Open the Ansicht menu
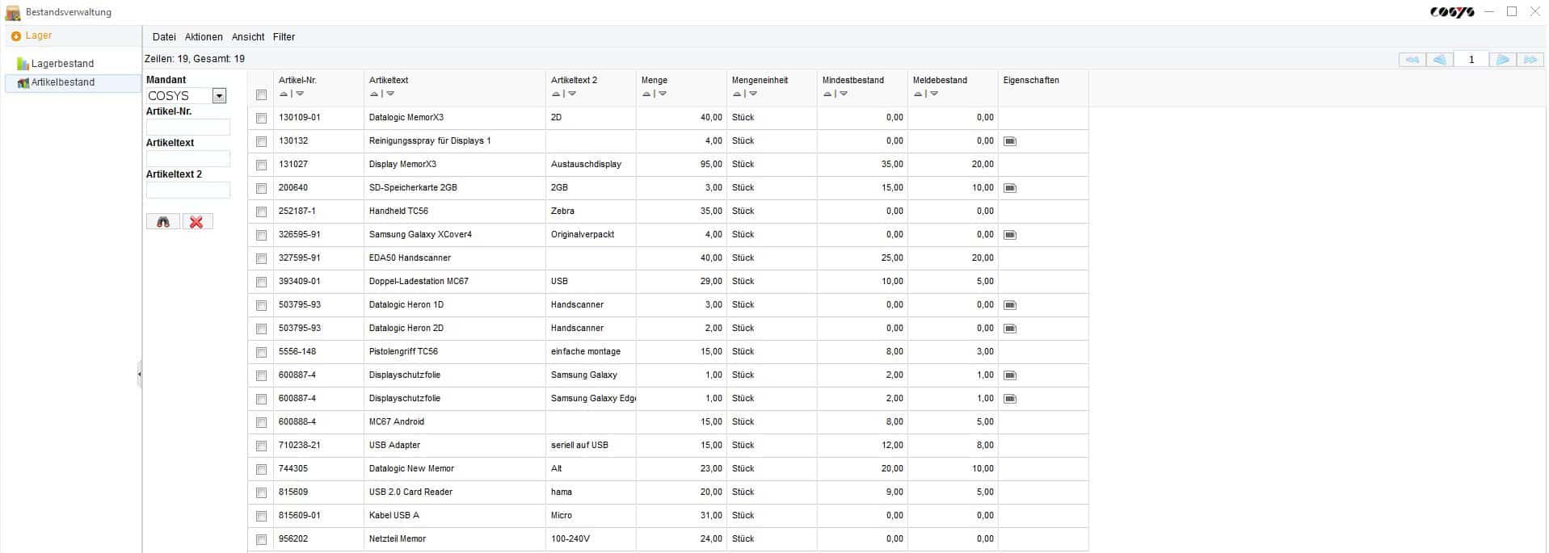Image resolution: width=1549 pixels, height=553 pixels. [x=248, y=37]
